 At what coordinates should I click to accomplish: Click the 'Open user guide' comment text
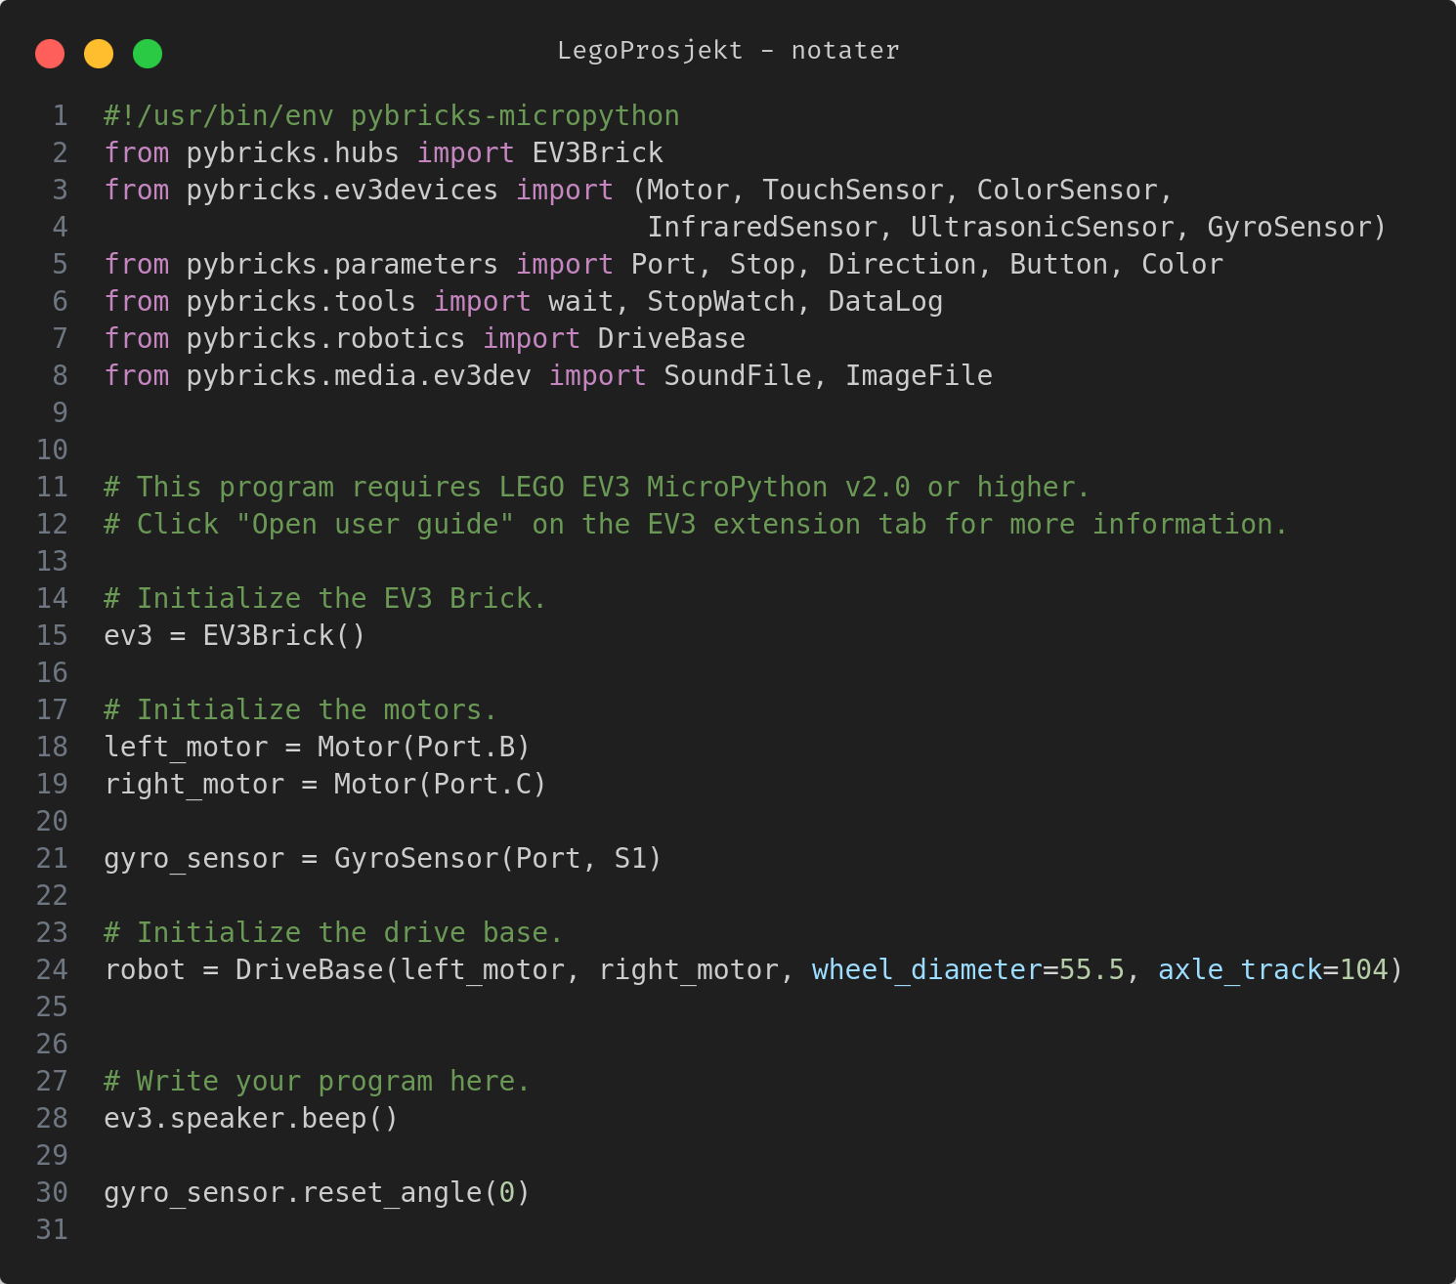[375, 525]
